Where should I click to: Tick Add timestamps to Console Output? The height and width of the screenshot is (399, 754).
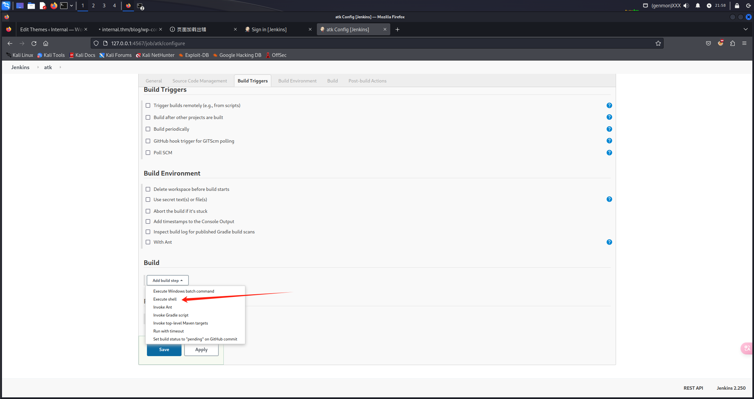pos(148,221)
